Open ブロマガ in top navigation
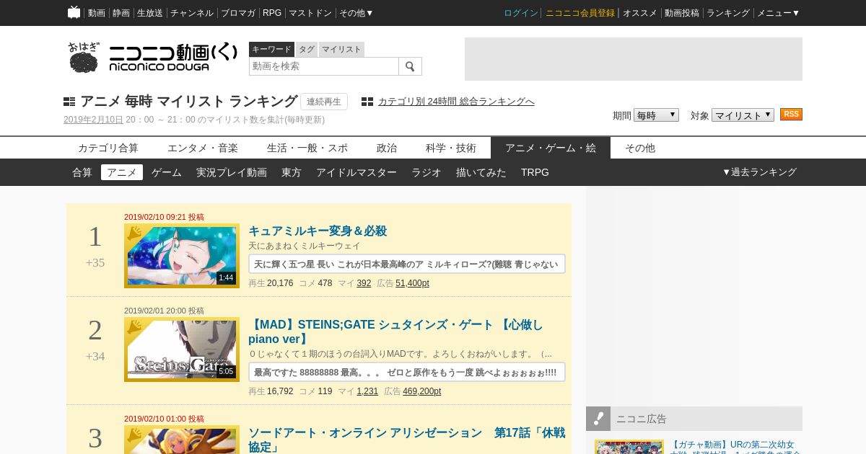Image resolution: width=866 pixels, height=454 pixels. pyautogui.click(x=238, y=13)
